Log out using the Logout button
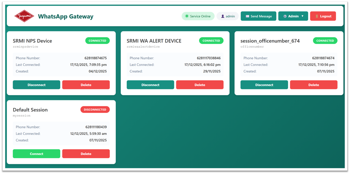 click(323, 16)
